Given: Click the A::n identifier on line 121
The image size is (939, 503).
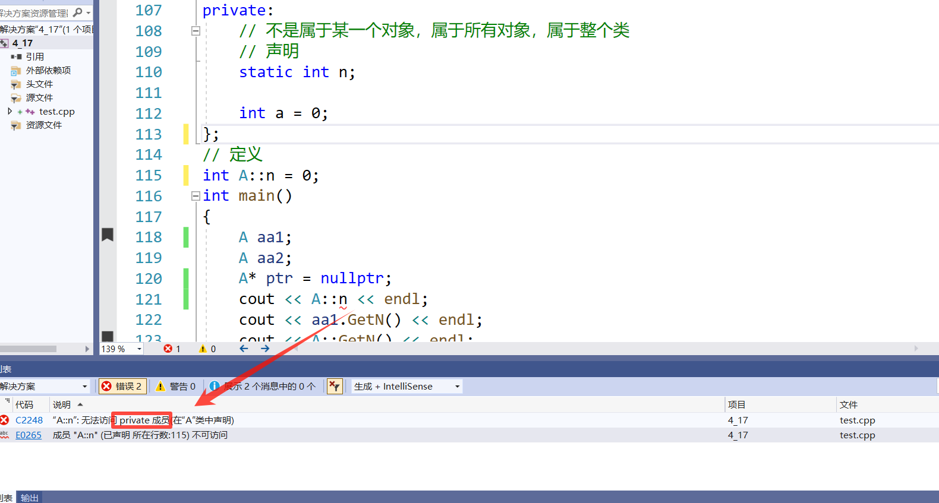Looking at the screenshot, I should point(329,299).
